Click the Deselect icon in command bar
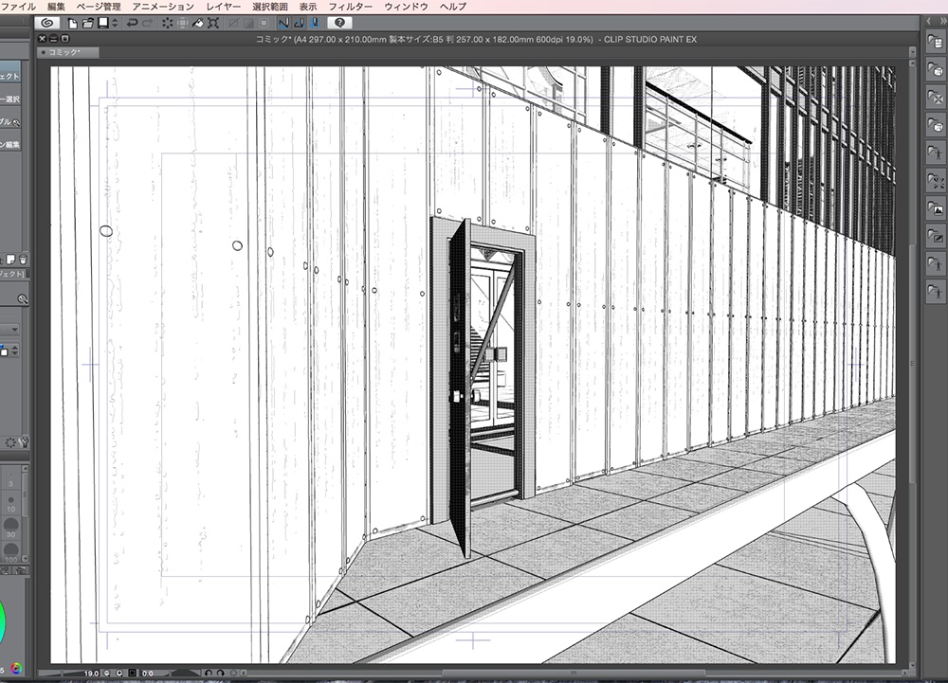The image size is (948, 683). (233, 23)
